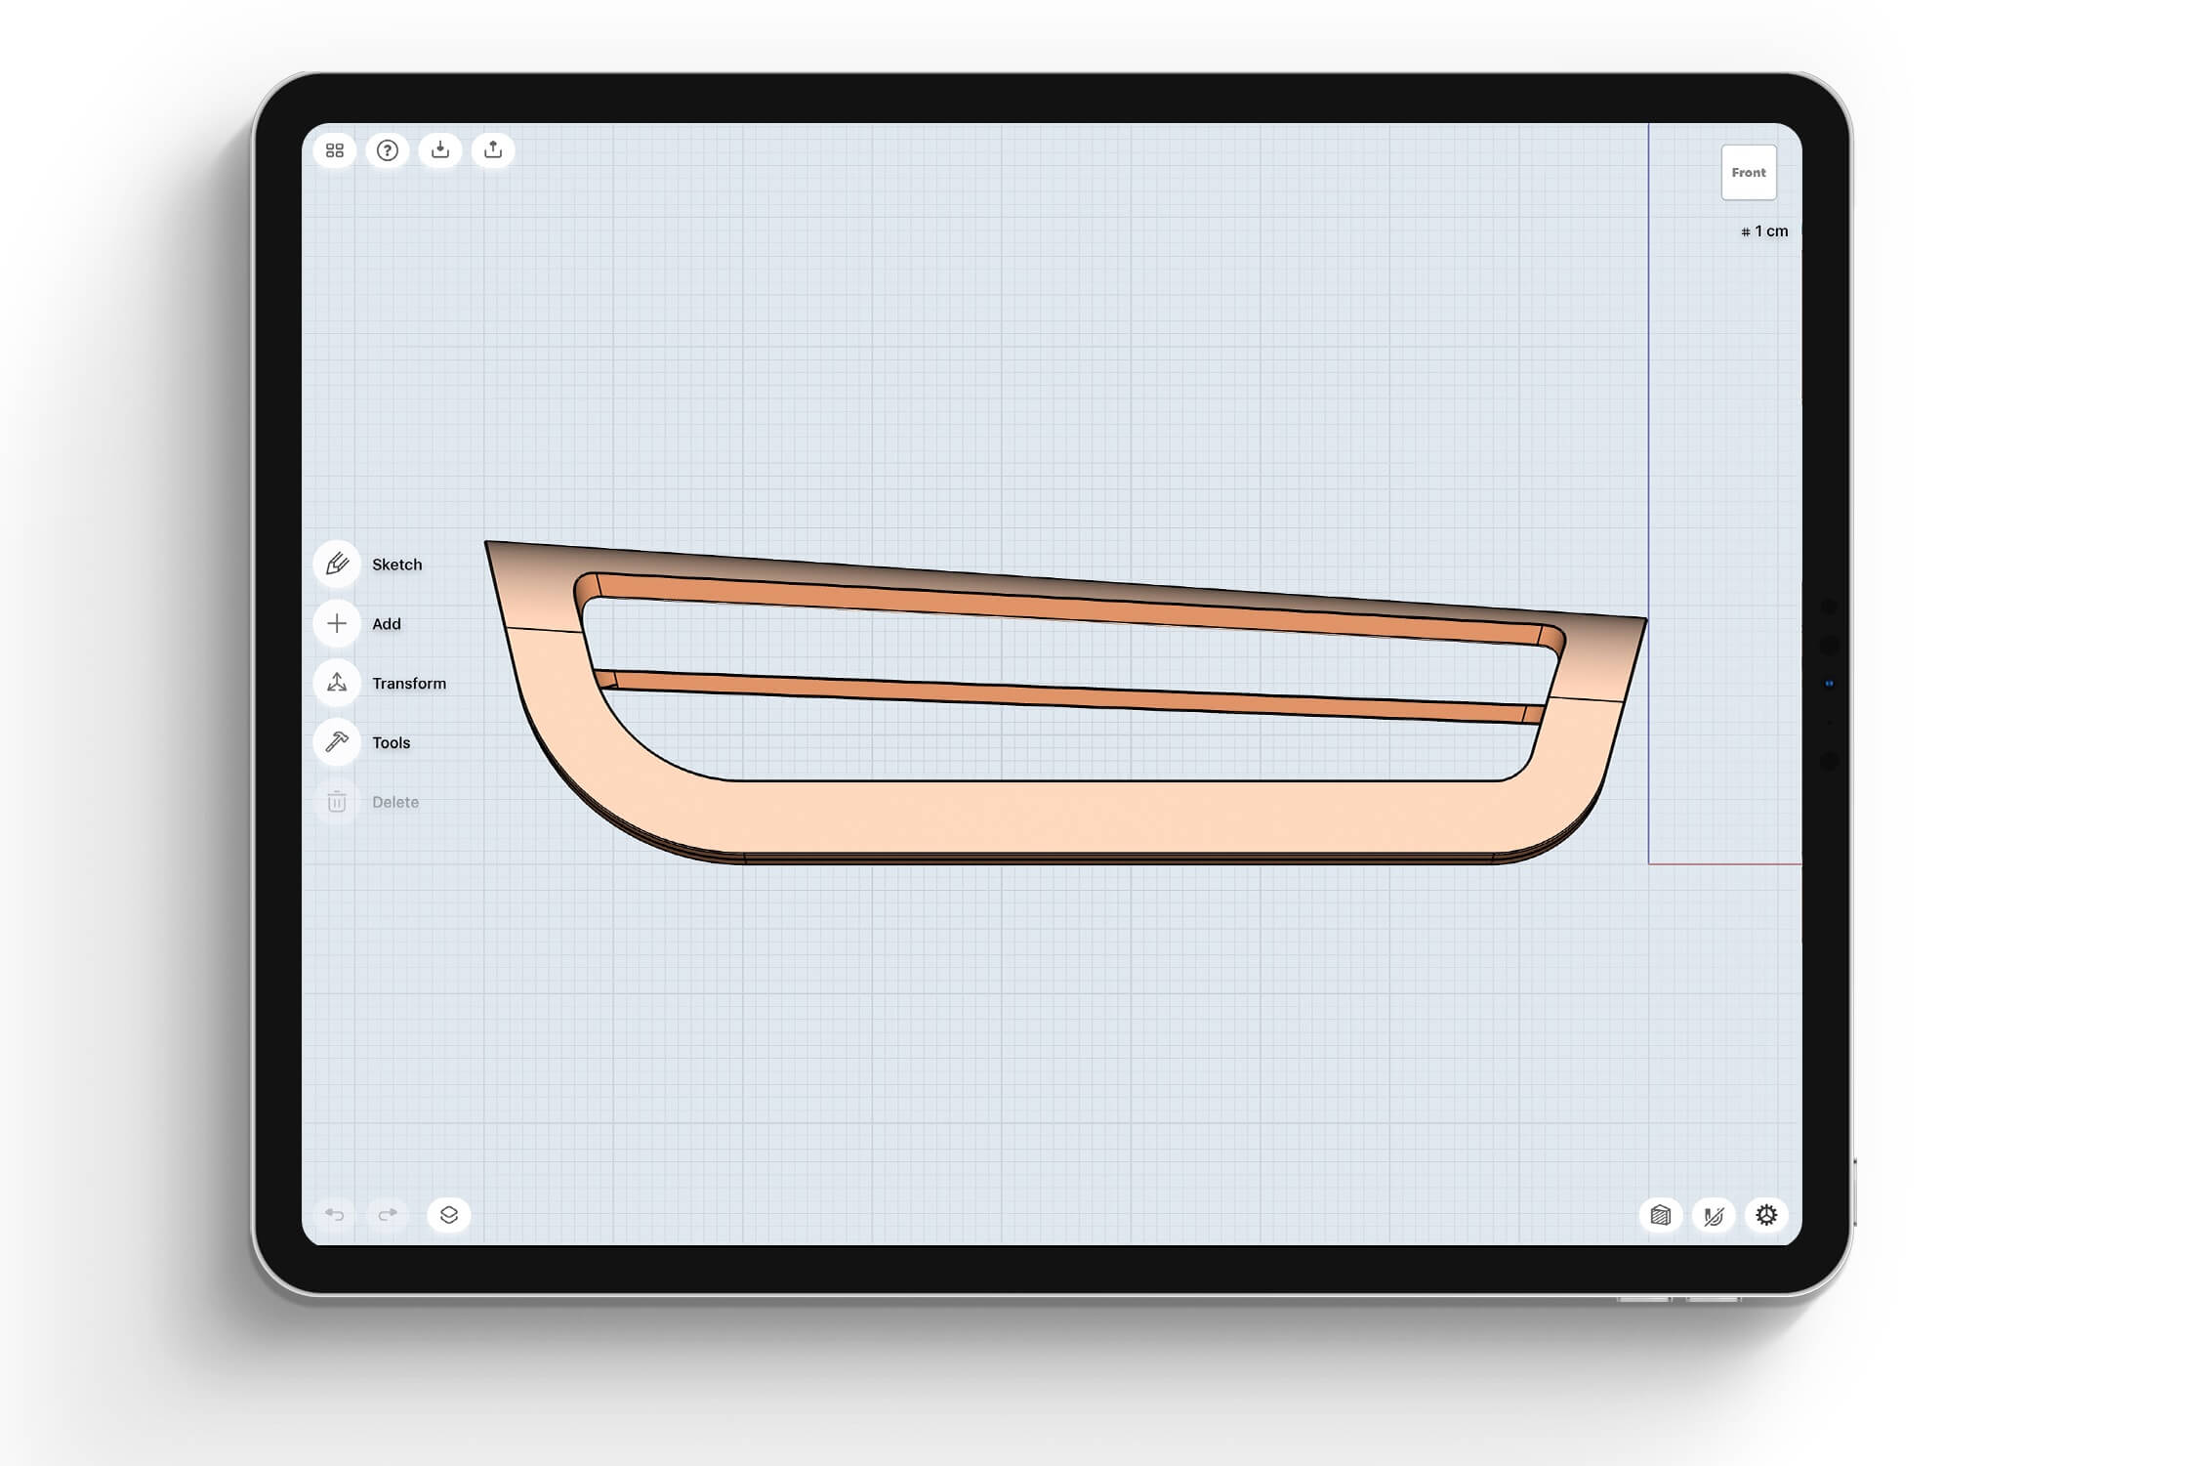Open the Items panel at bottom left
The image size is (2192, 1466).
click(x=450, y=1216)
